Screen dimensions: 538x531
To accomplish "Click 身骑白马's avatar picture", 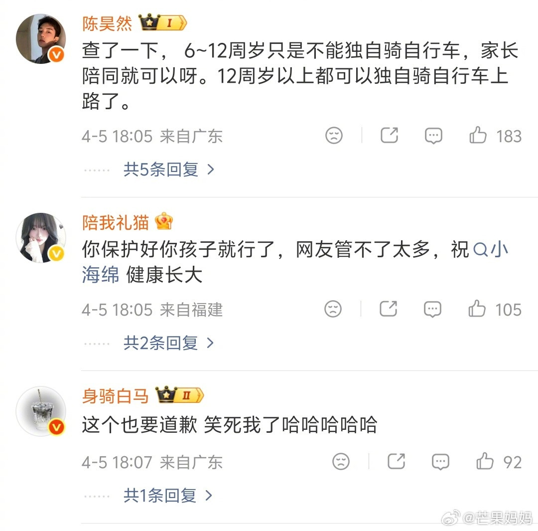I will (41, 411).
